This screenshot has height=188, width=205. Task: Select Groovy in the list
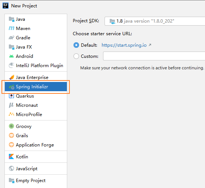click(x=36, y=126)
